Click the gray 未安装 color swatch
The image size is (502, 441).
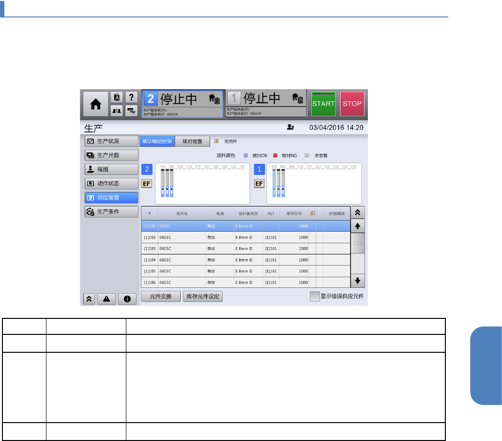point(307,156)
